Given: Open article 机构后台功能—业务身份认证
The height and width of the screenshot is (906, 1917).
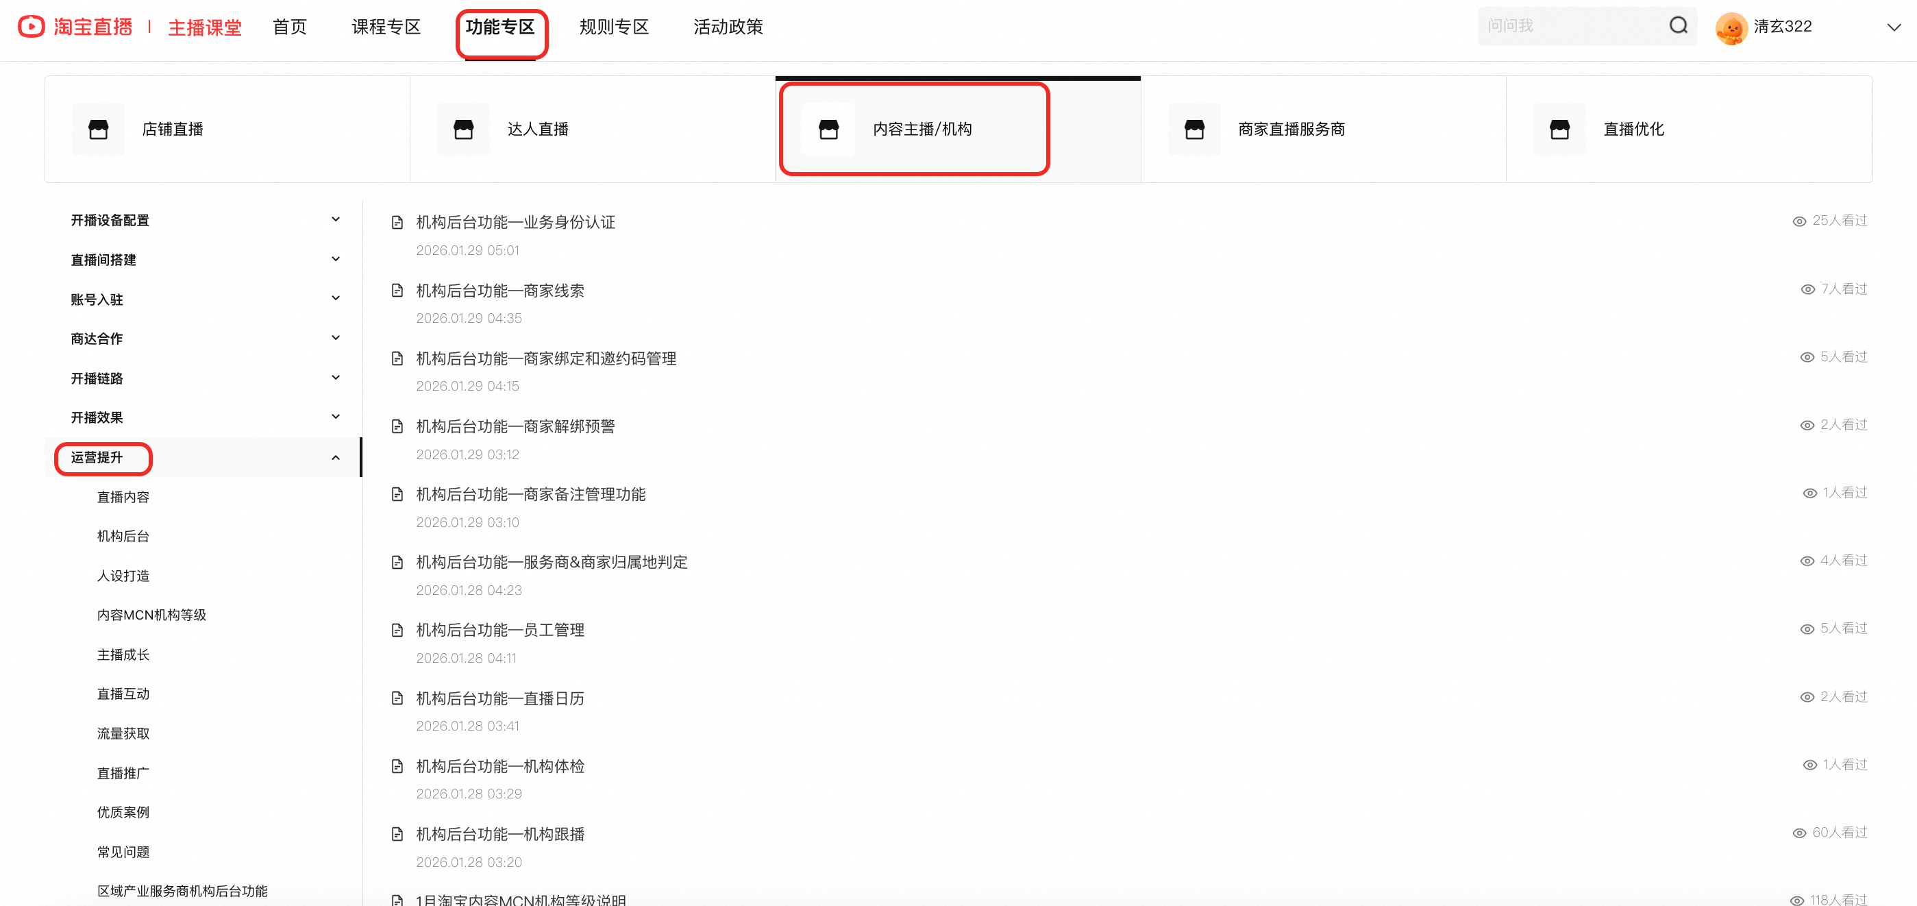Looking at the screenshot, I should click(516, 222).
